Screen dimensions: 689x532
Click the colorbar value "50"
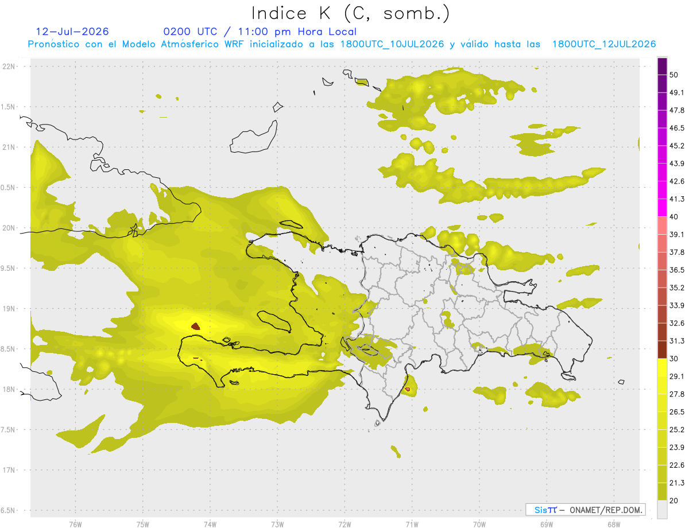tap(674, 75)
